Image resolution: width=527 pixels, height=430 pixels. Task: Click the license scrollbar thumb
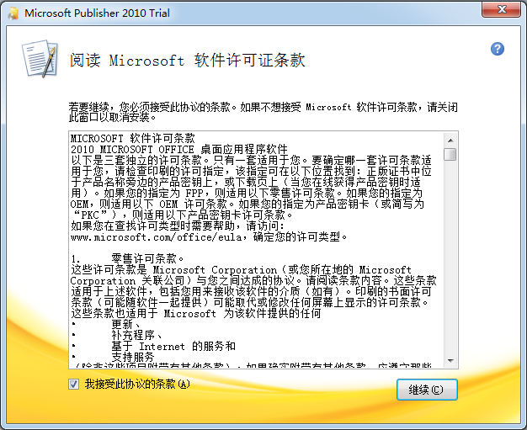[x=450, y=155]
